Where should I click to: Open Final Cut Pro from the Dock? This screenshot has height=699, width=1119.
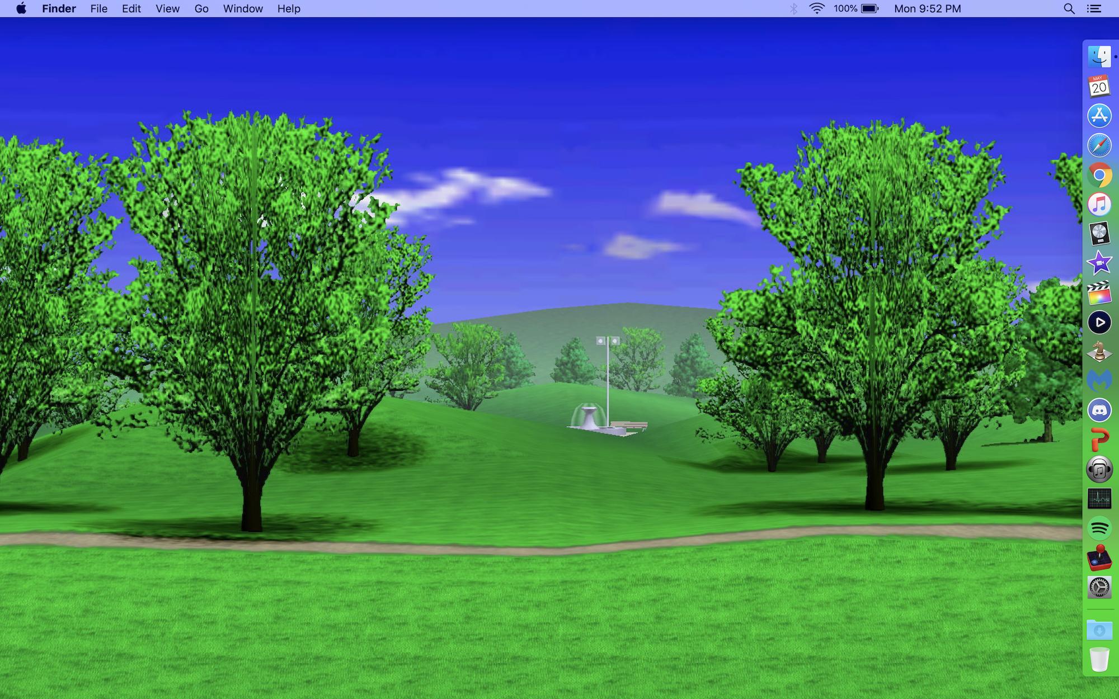click(1099, 293)
